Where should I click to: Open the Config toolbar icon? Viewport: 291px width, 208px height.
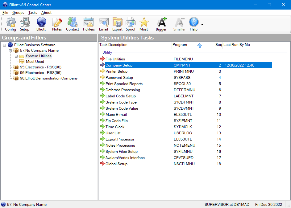point(10,24)
